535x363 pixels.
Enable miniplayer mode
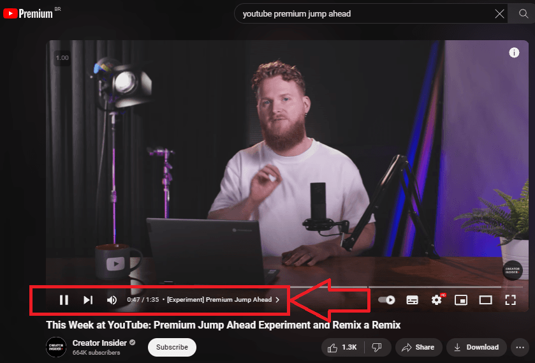tap(462, 300)
